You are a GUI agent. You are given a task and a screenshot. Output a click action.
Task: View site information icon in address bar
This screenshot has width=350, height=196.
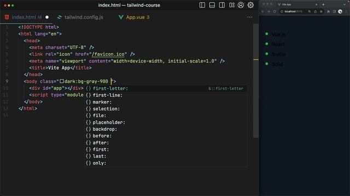click(x=282, y=11)
